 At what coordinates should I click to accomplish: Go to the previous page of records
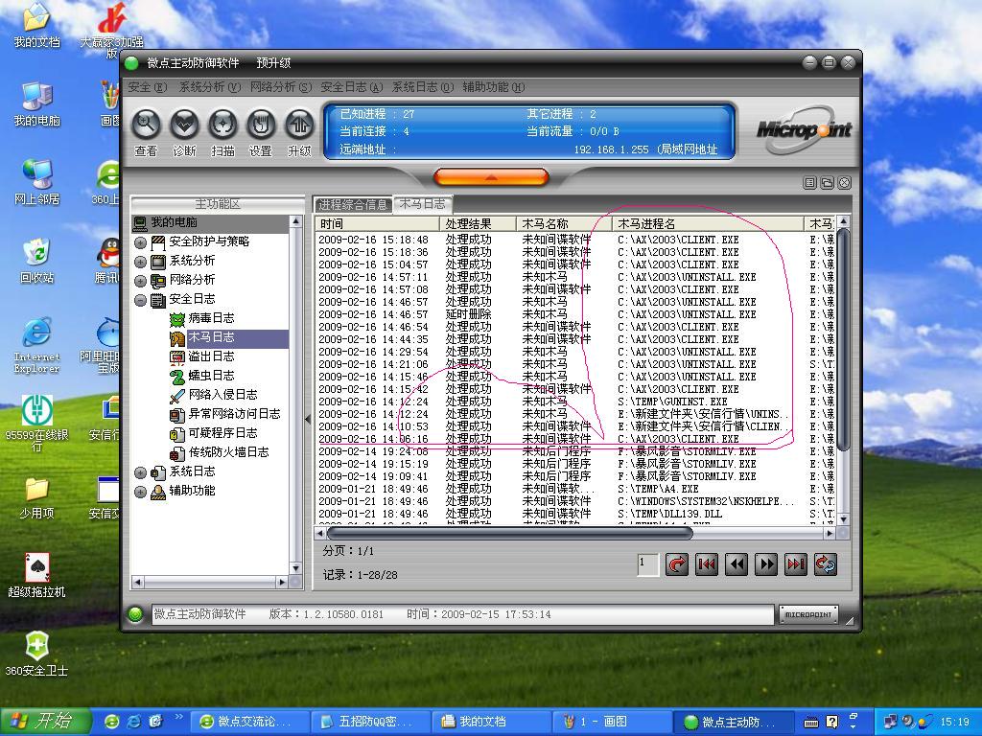736,564
